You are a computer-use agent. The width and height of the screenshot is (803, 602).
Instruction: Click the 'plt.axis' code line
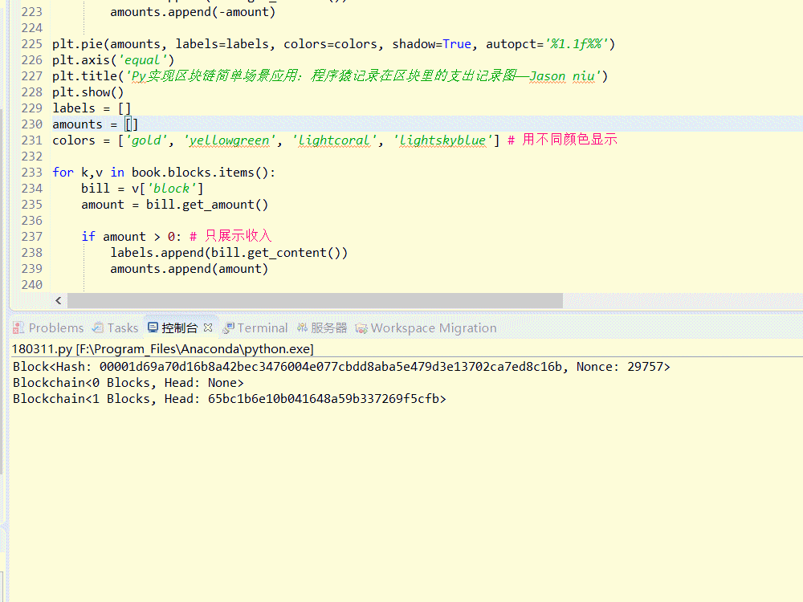tap(113, 60)
